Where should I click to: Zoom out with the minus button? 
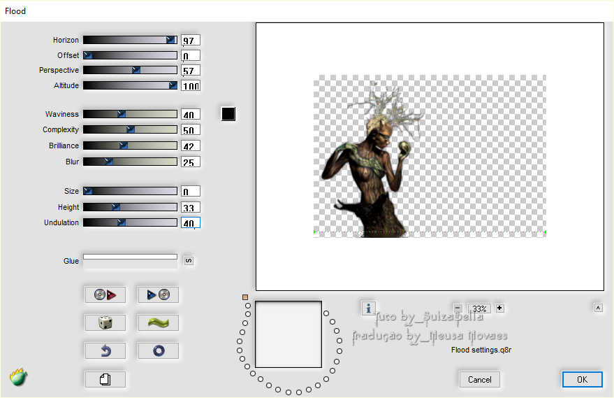[458, 308]
